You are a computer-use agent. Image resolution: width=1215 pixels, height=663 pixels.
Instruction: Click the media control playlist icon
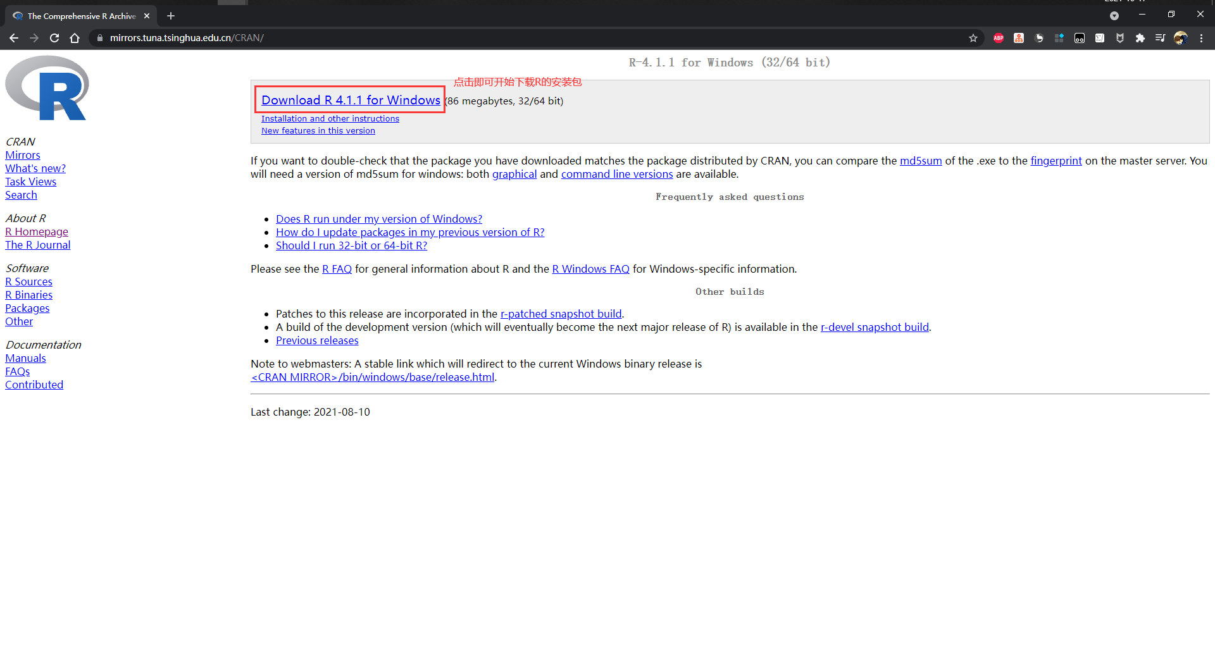point(1160,38)
